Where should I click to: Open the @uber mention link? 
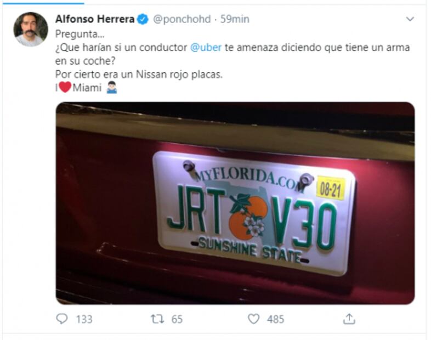tap(206, 47)
